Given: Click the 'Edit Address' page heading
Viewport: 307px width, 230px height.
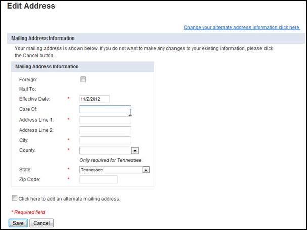Looking at the screenshot, I should click(31, 6).
